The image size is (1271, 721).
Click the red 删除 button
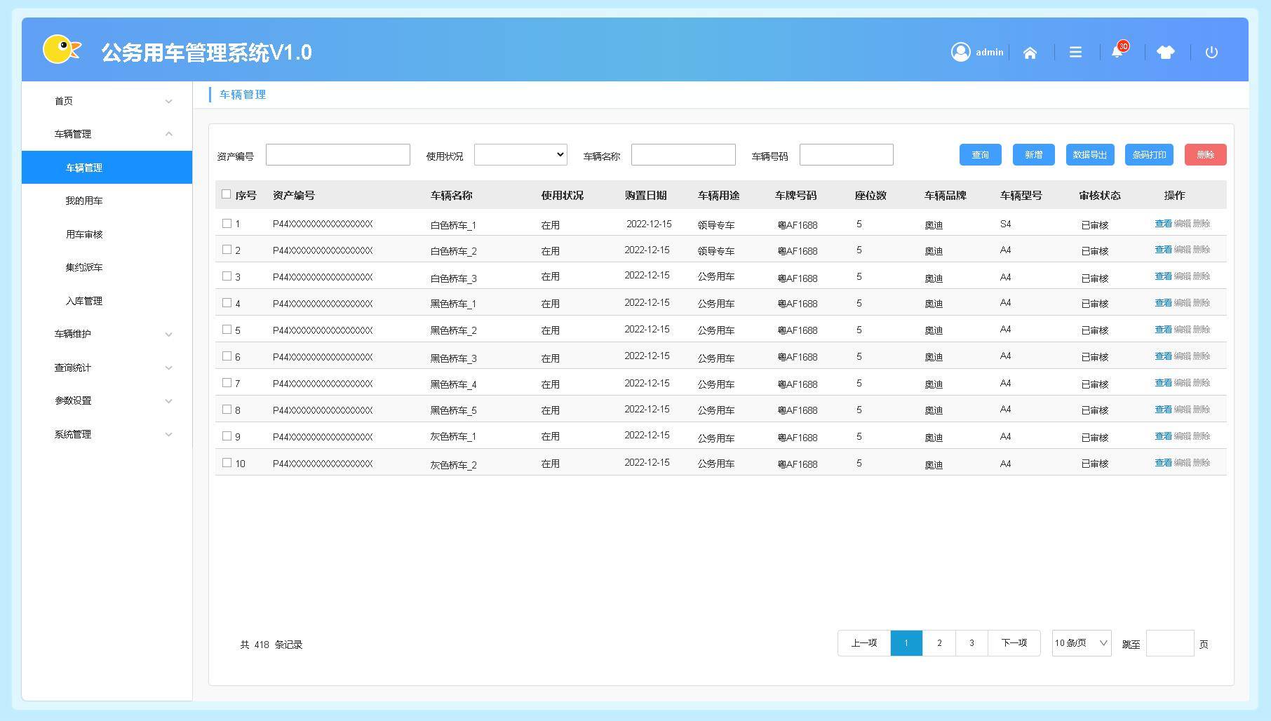[x=1205, y=155]
